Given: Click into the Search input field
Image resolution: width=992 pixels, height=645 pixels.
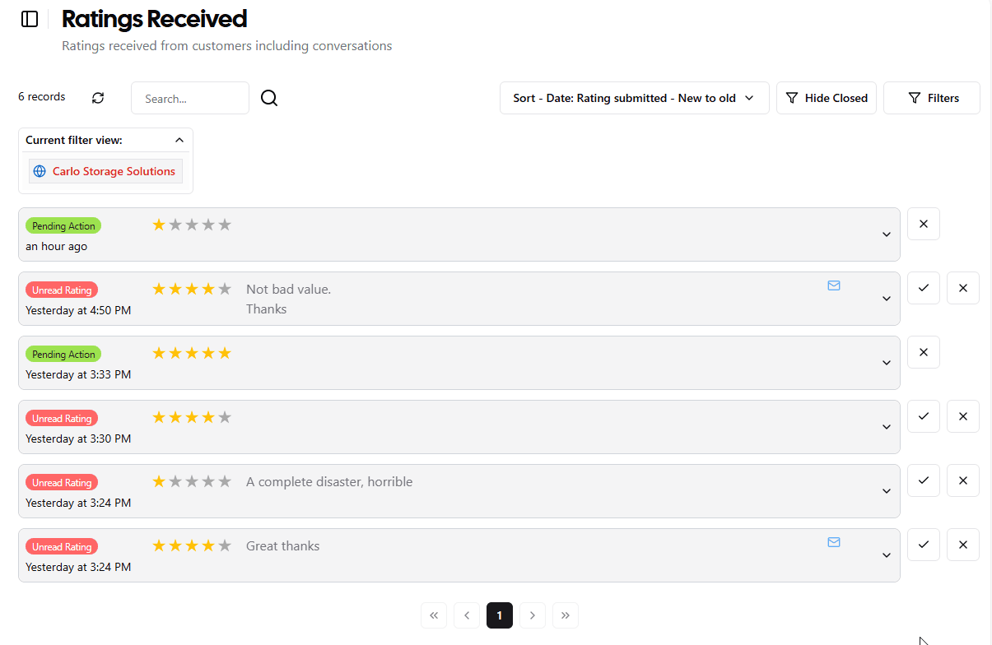Looking at the screenshot, I should click(x=190, y=98).
